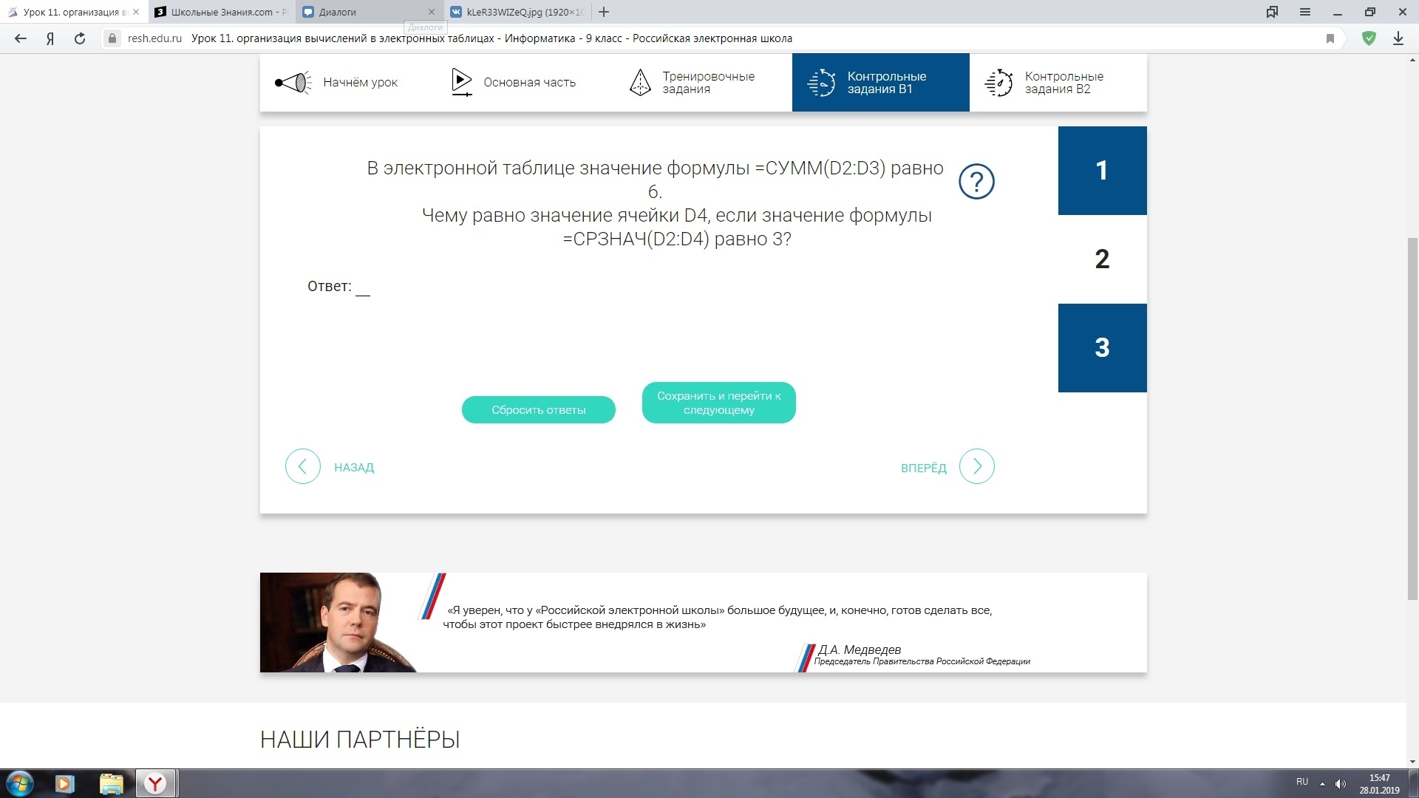Click the back arrow circle icon
Screen dimensions: 1419x798
[302, 466]
